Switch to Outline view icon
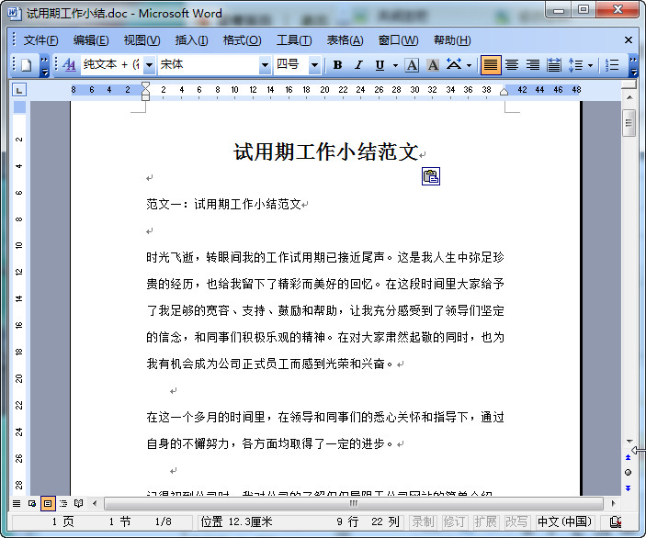 pos(63,503)
